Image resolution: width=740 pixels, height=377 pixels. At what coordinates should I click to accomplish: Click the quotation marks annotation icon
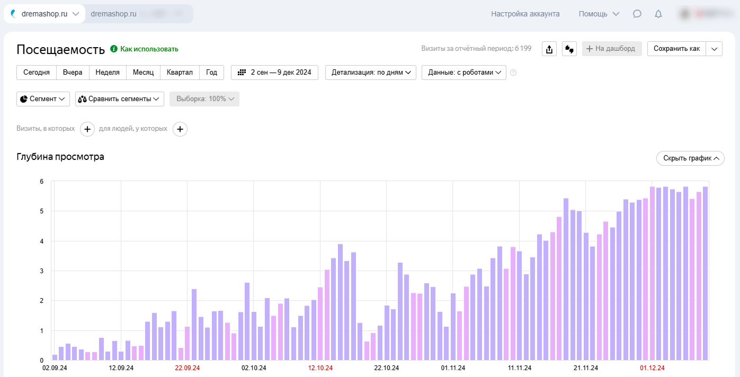[x=569, y=49]
